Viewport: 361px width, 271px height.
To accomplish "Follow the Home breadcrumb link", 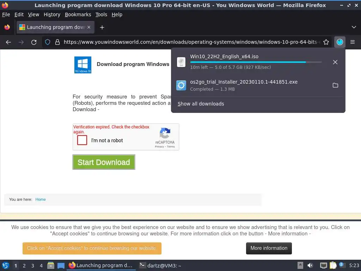I will (x=41, y=199).
